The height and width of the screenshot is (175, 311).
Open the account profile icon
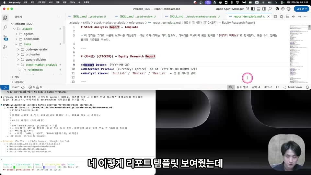click(x=289, y=9)
